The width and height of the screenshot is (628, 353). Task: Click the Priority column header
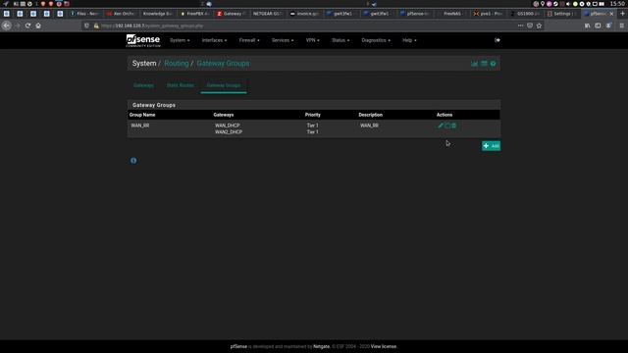(x=313, y=115)
